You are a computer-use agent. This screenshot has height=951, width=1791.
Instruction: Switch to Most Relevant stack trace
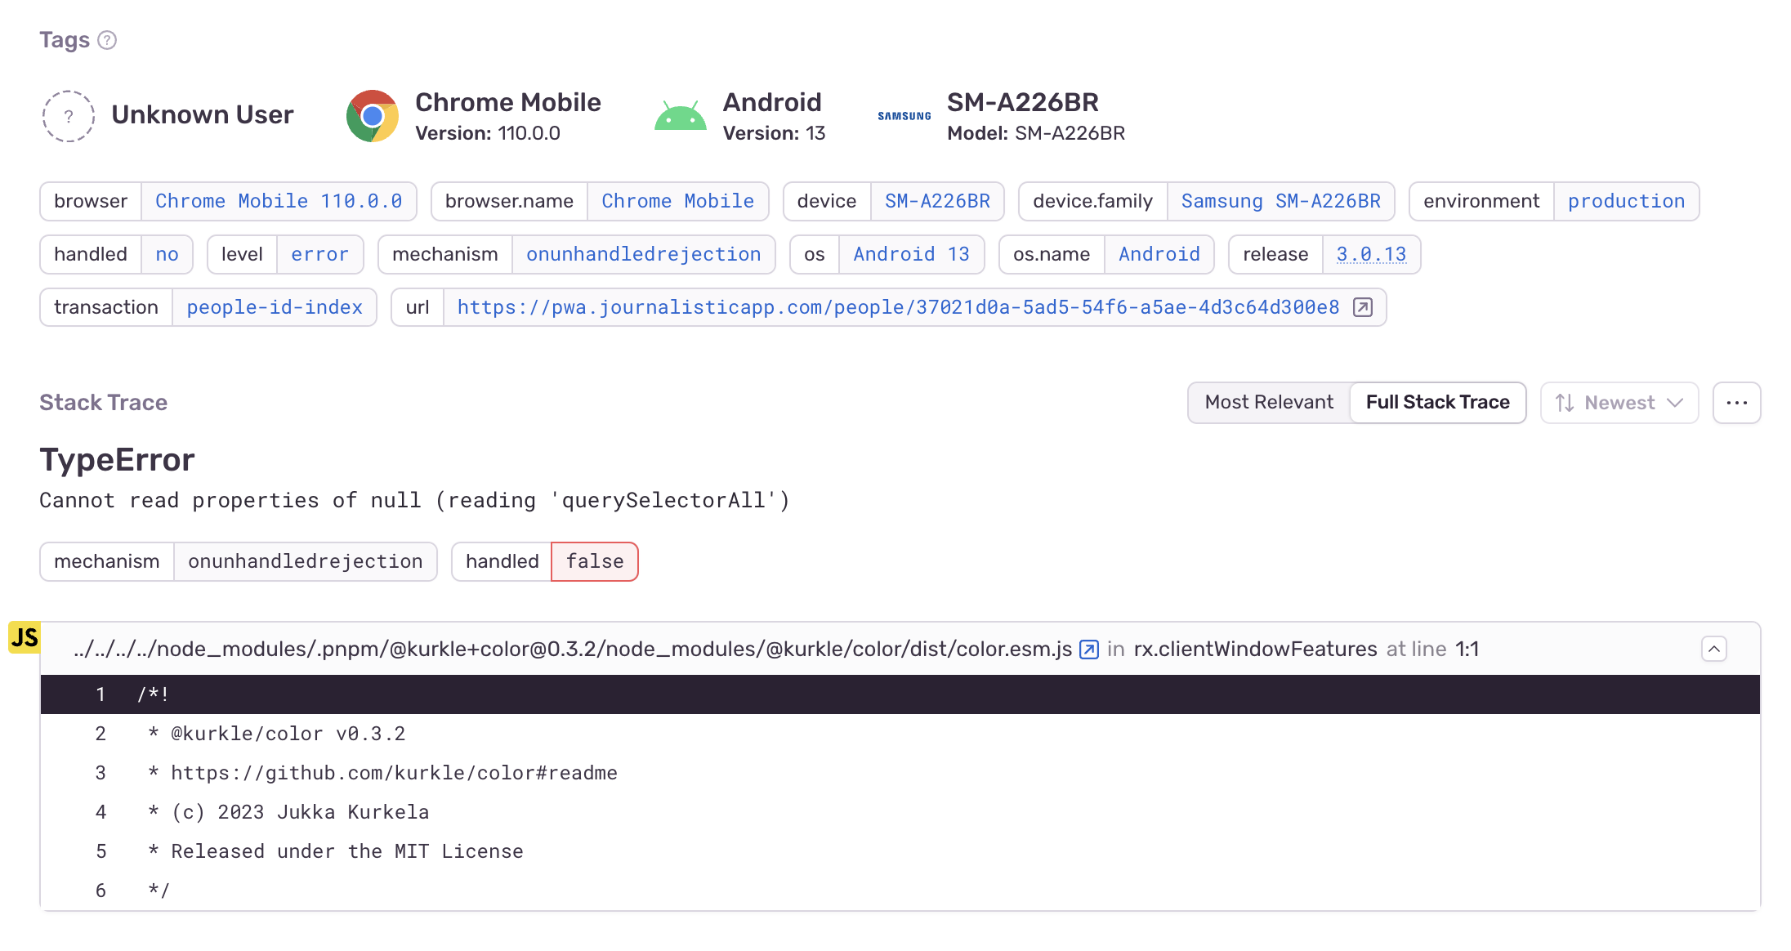click(x=1269, y=403)
